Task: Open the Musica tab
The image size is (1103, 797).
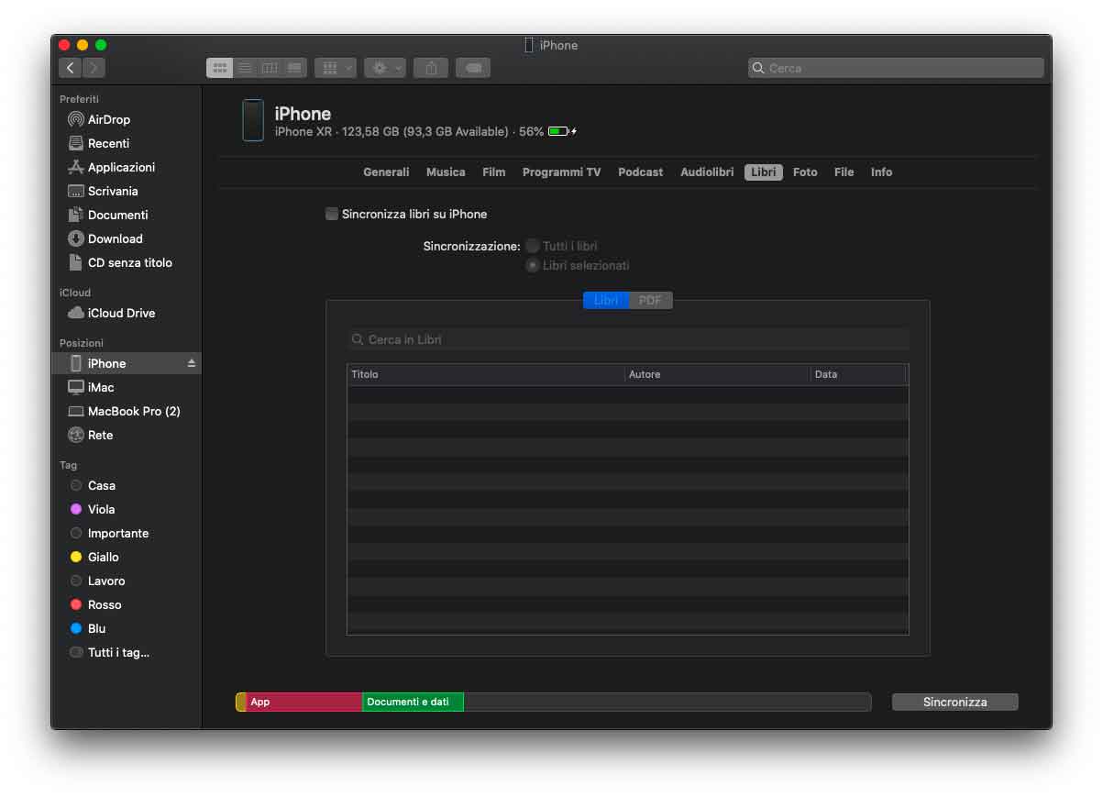Action: (446, 172)
